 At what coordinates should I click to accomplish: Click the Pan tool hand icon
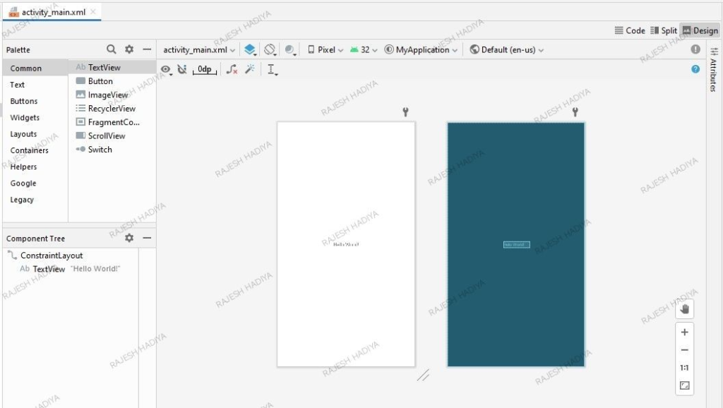683,308
